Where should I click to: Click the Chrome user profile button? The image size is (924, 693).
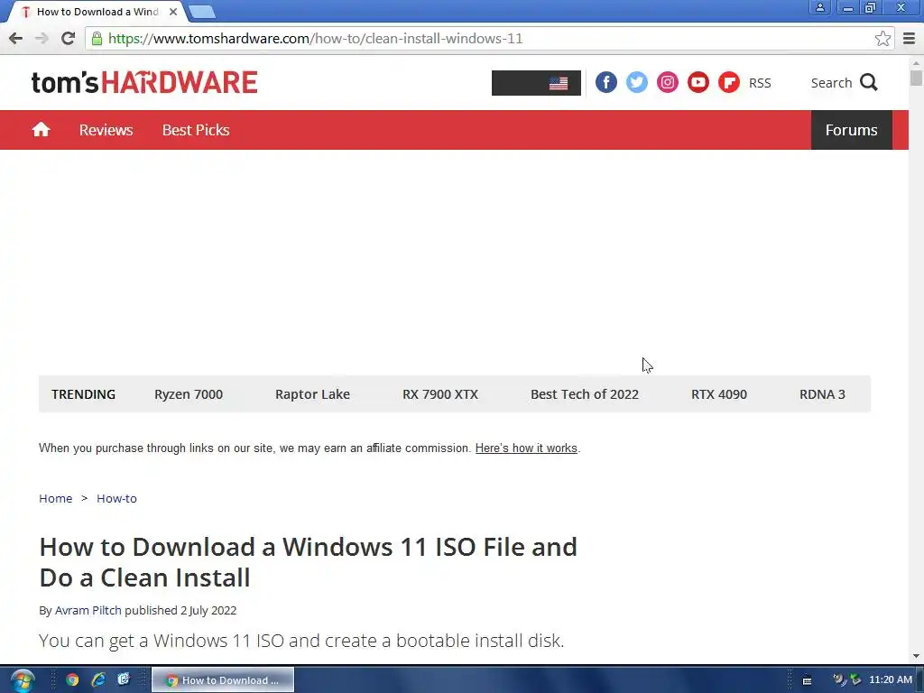pyautogui.click(x=819, y=7)
